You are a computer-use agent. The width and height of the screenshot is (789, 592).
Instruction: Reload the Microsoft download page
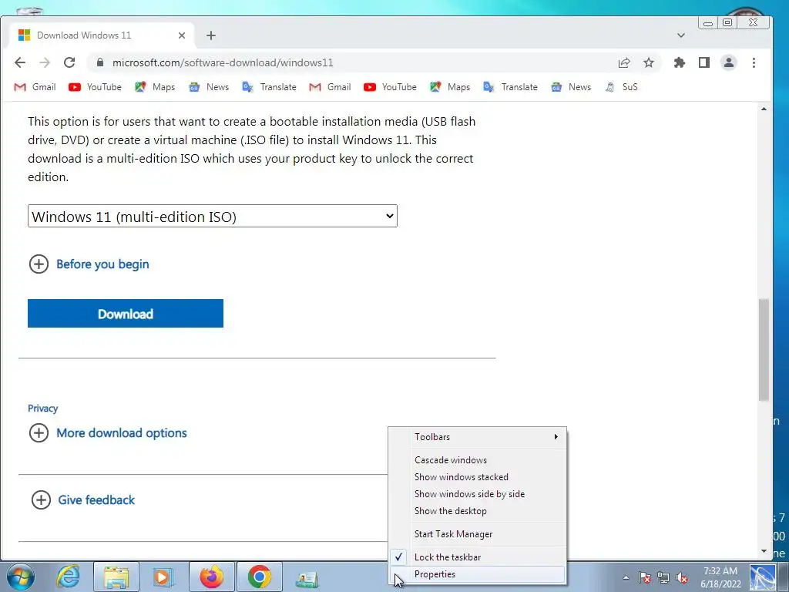pos(69,62)
